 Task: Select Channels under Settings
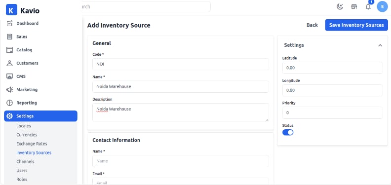tap(25, 161)
